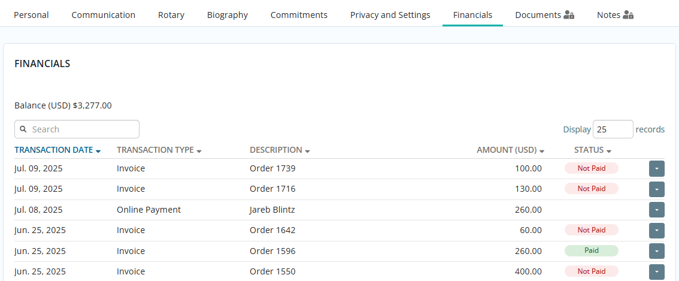
Task: Click the Paid badge for Order 1596
Action: pyautogui.click(x=592, y=250)
